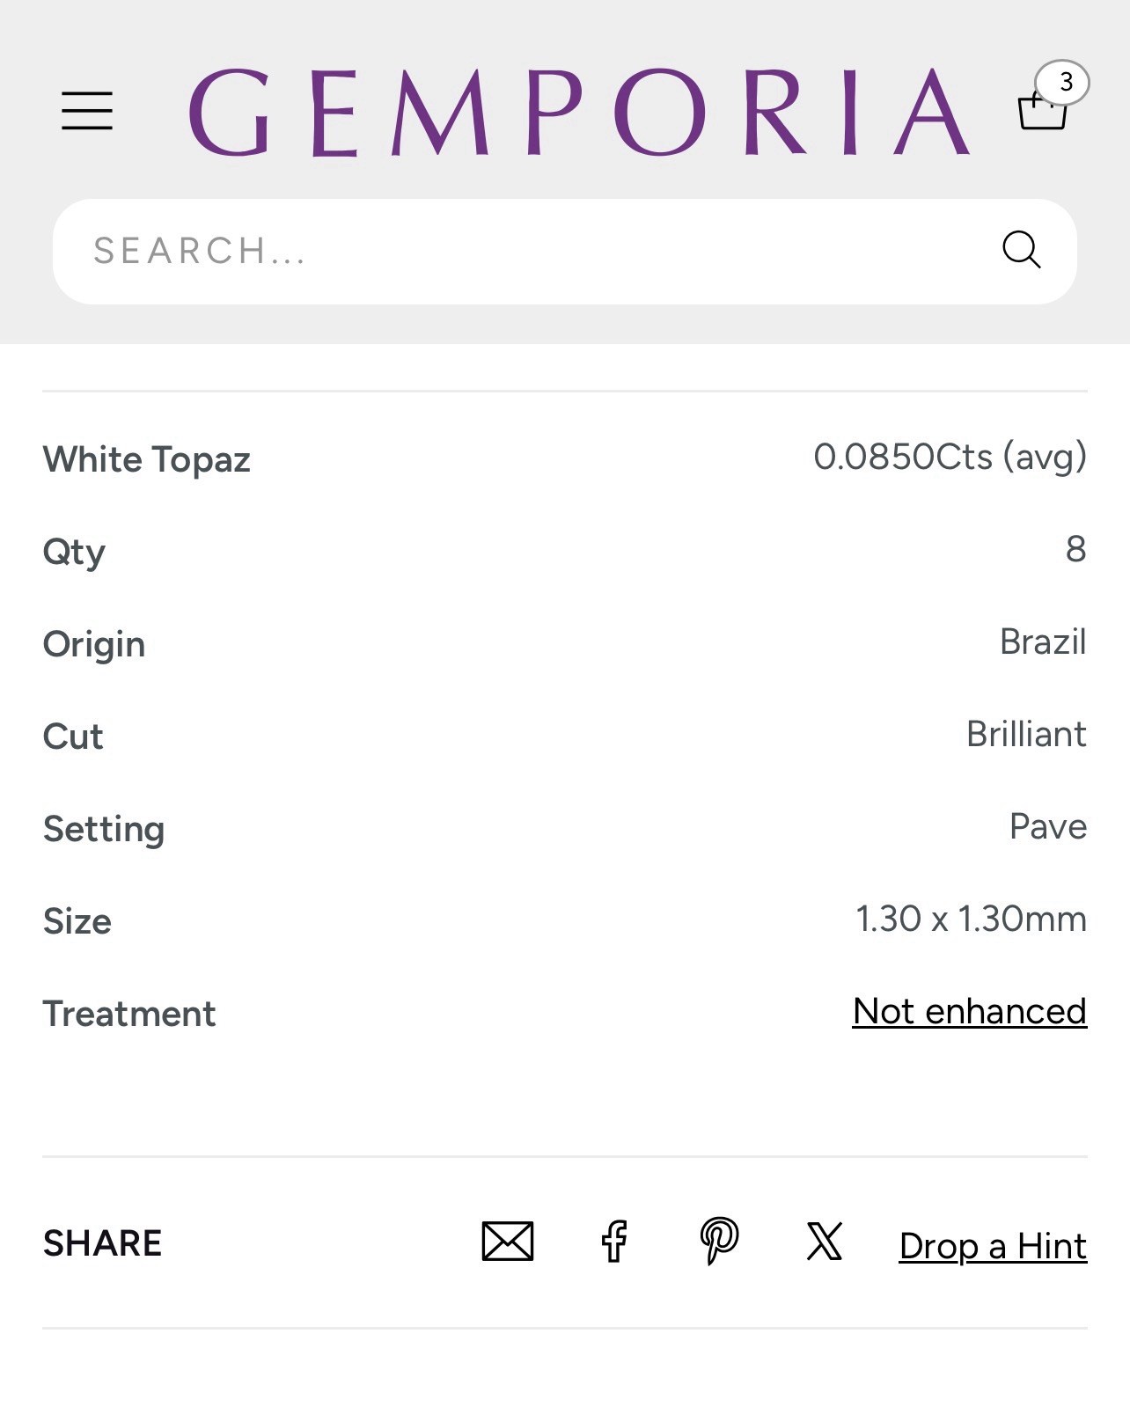Share on Facebook icon
Screen dimensions: 1130x1407
[614, 1242]
